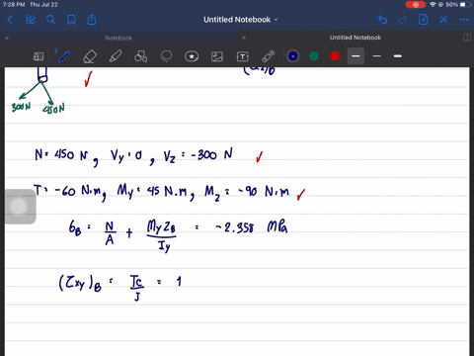Choose the dark blue pen color
Viewport: 474px width, 356px height.
click(x=293, y=56)
